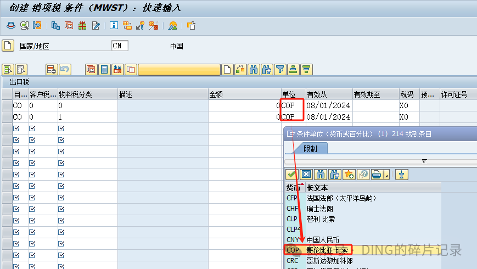Click the calendar-12 icon in table toolbar

[91, 70]
